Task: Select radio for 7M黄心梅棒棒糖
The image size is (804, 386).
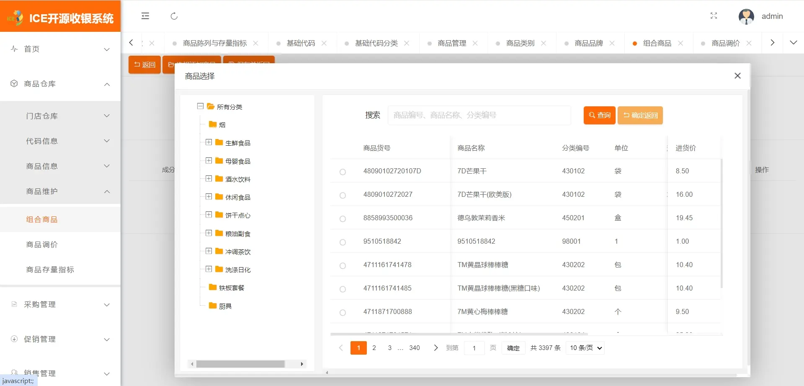Action: coord(343,312)
